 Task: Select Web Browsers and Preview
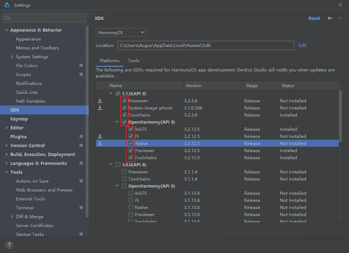pyautogui.click(x=44, y=190)
